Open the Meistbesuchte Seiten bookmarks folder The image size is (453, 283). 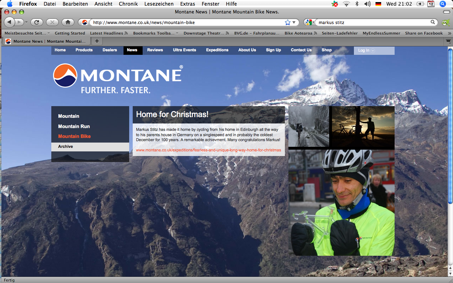tap(27, 33)
